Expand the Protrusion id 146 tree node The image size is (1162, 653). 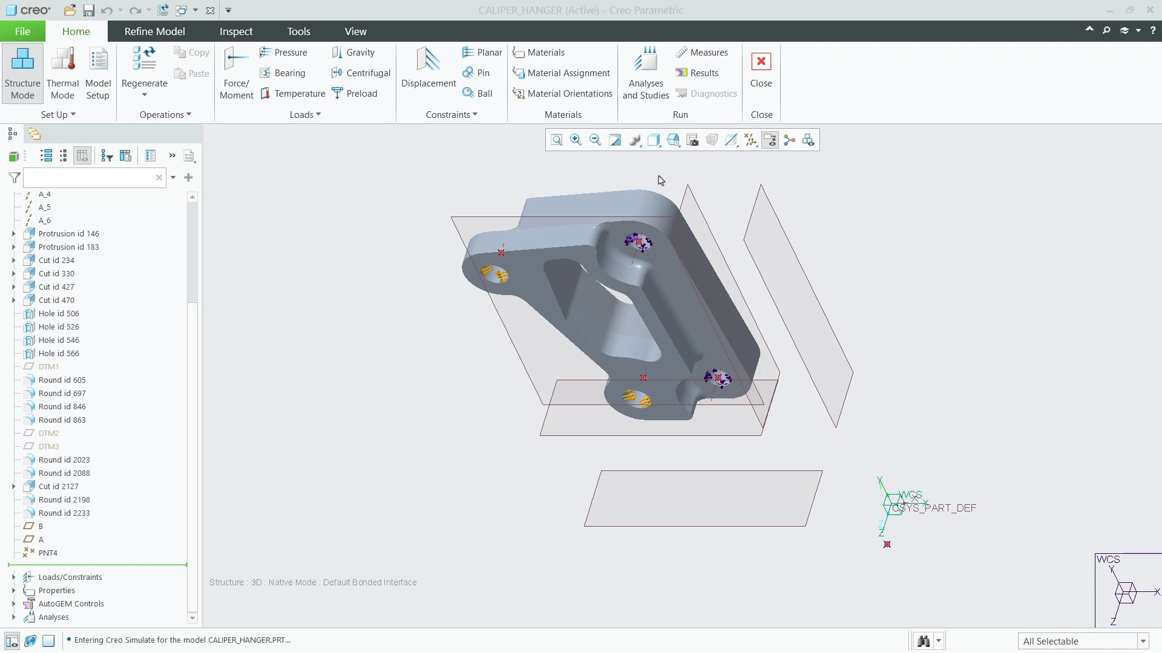click(13, 233)
